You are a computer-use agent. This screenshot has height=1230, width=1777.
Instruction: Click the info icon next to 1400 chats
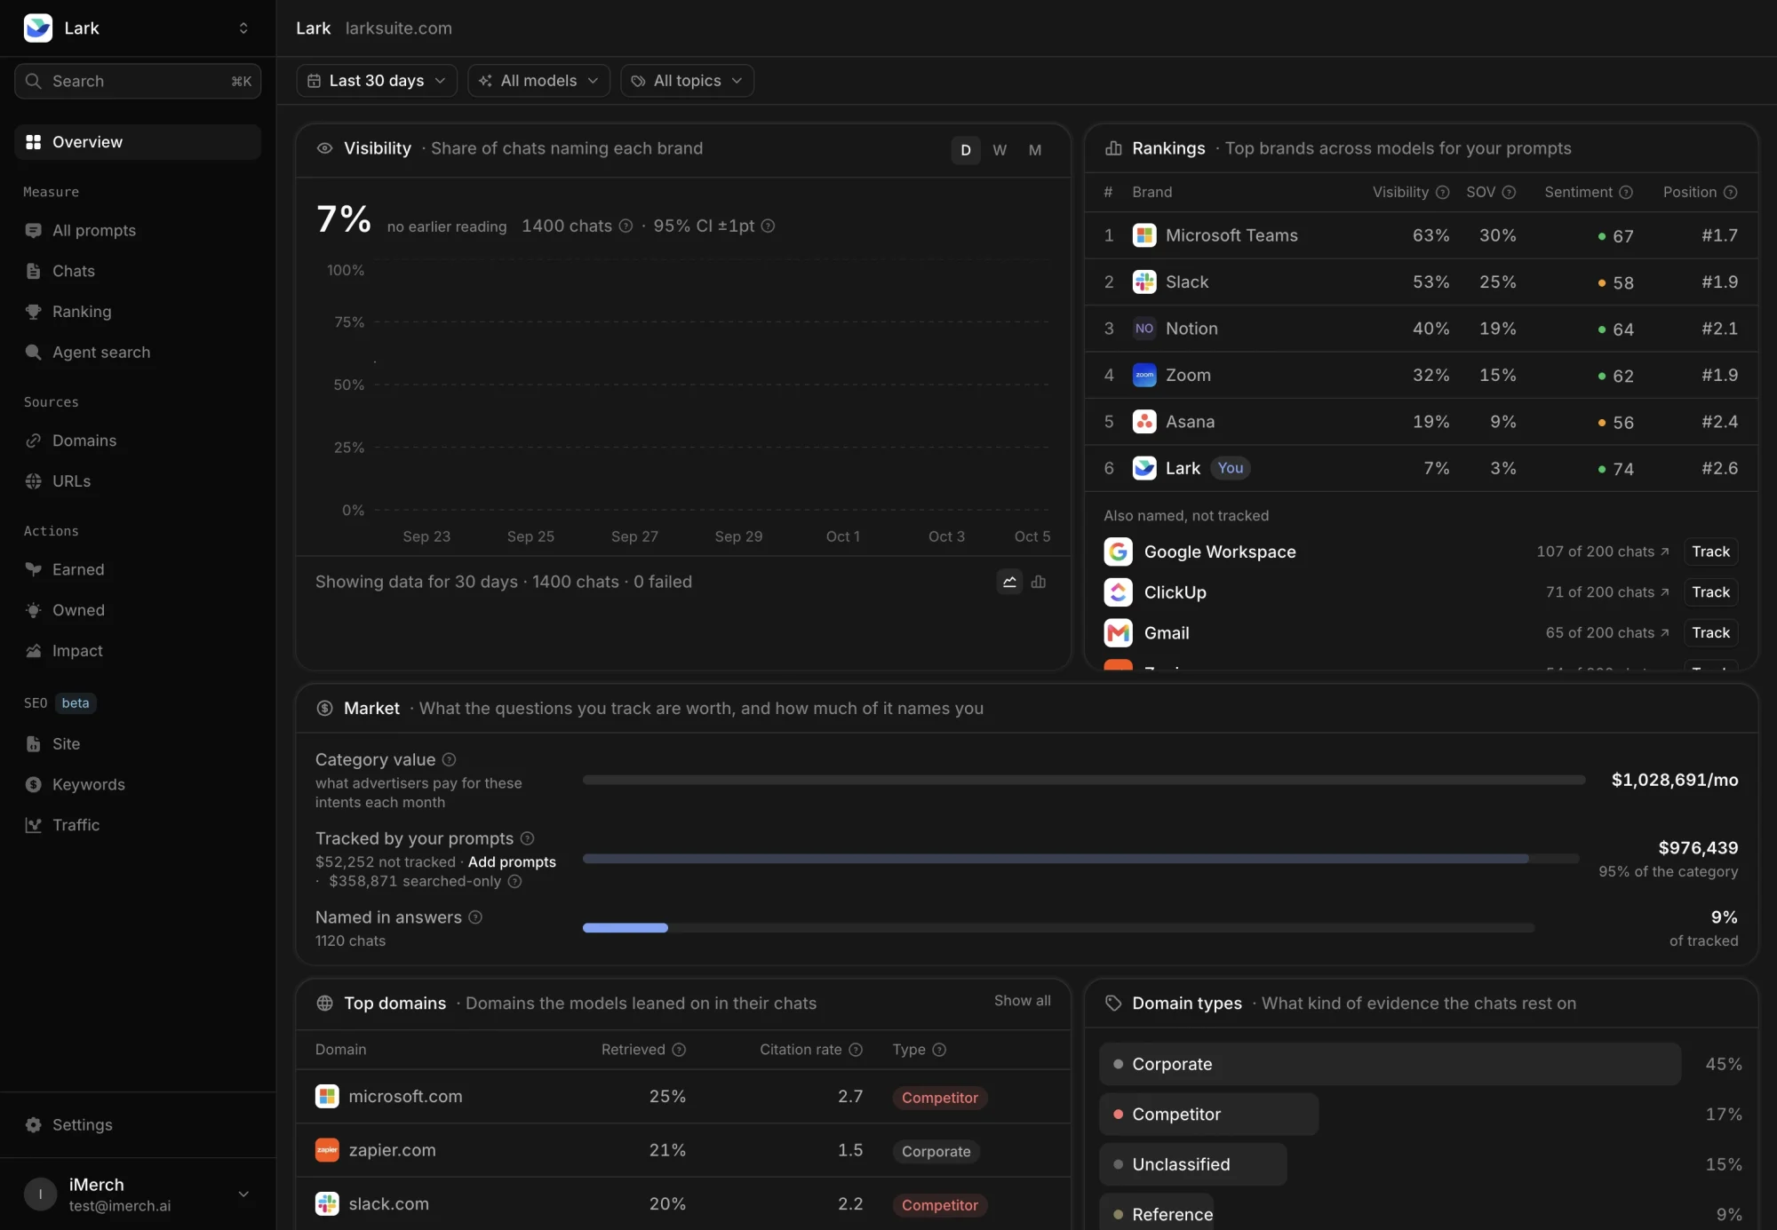(626, 226)
